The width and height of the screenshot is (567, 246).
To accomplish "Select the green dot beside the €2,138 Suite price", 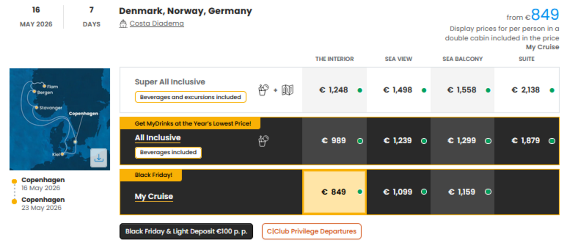I will (x=551, y=90).
